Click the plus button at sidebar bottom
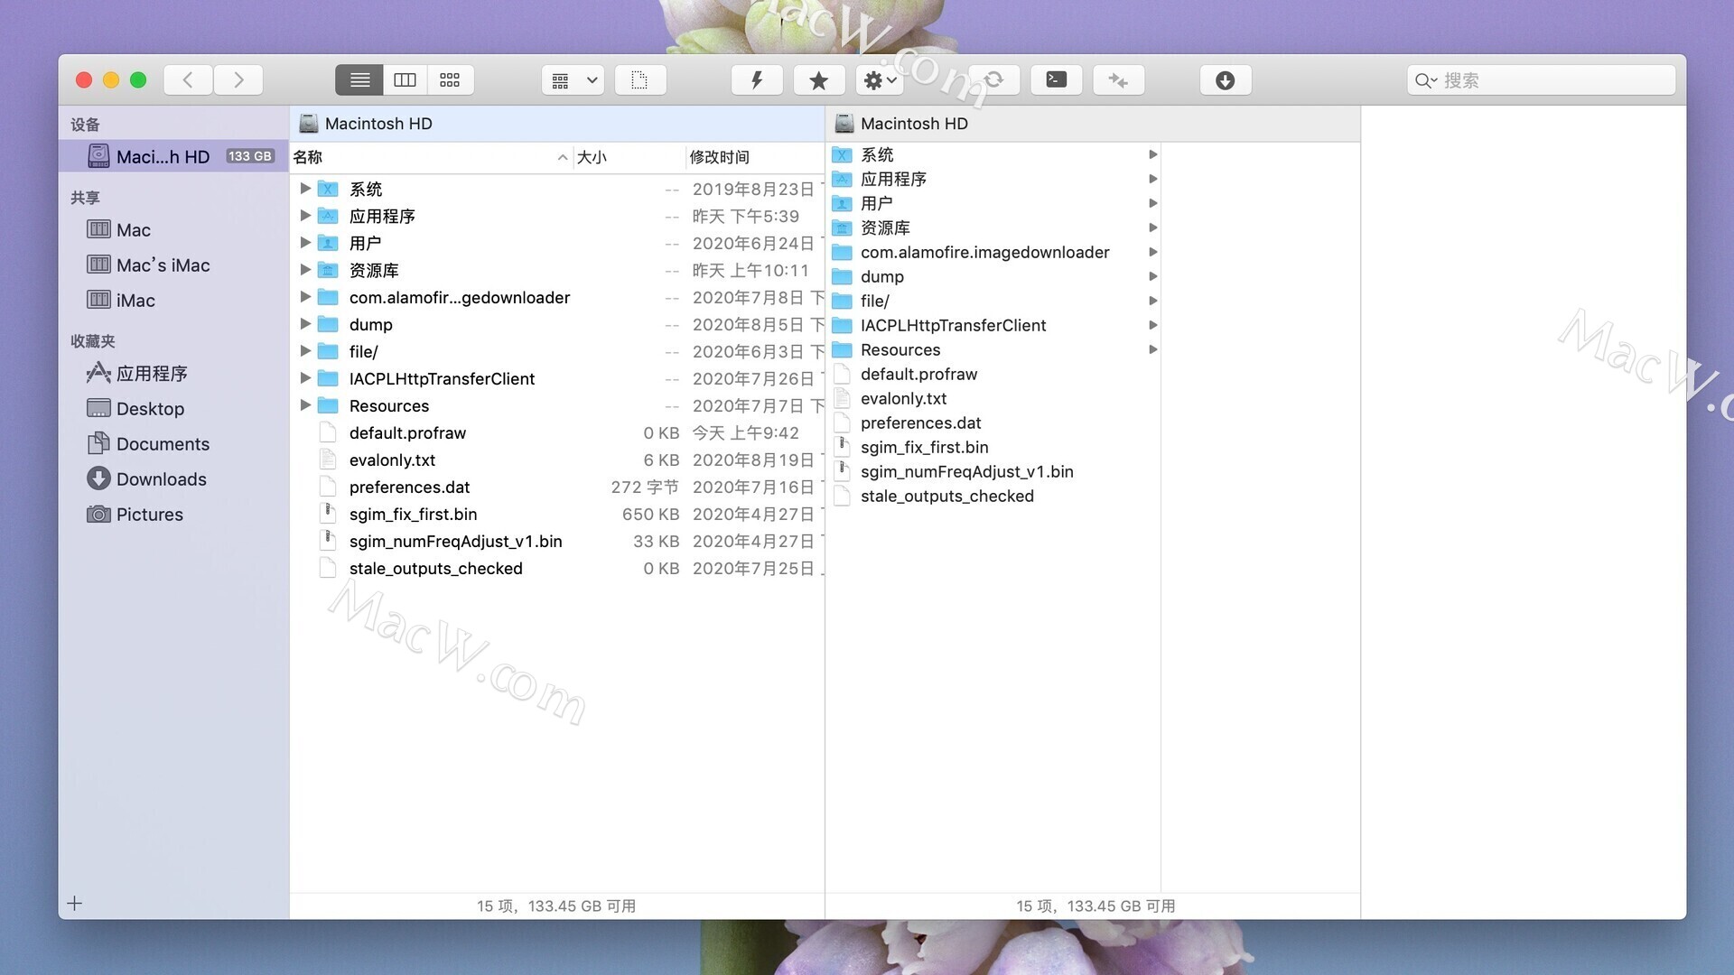This screenshot has width=1734, height=975. click(x=75, y=904)
